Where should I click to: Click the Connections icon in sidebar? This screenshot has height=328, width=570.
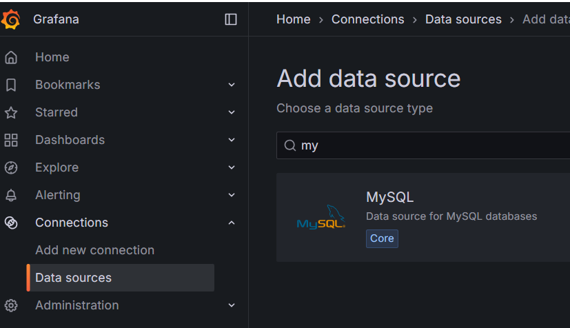coord(11,223)
